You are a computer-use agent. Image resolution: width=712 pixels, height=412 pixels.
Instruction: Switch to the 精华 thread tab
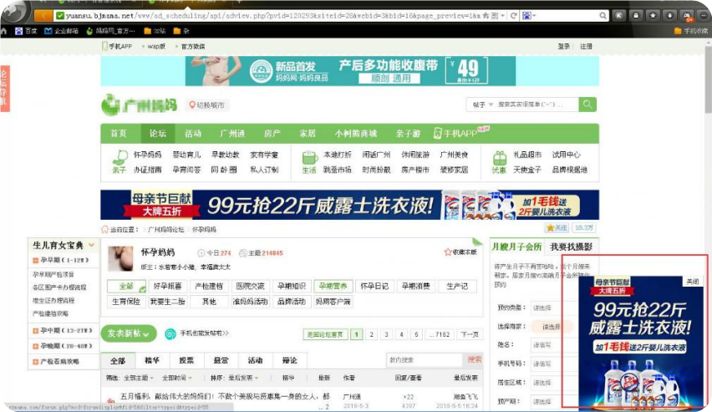coord(152,361)
